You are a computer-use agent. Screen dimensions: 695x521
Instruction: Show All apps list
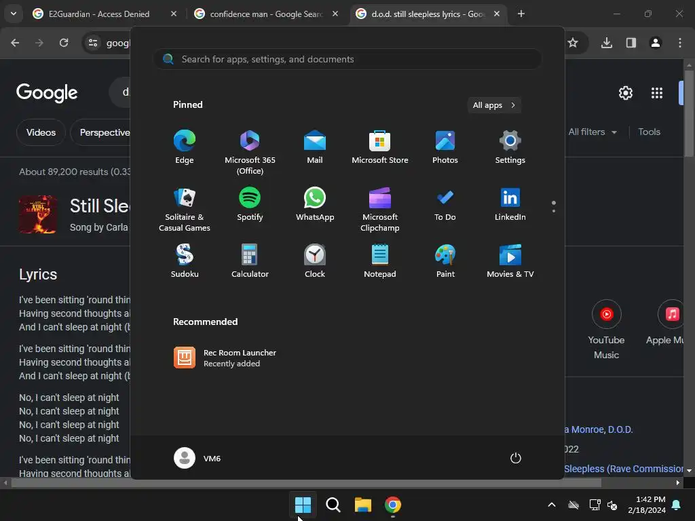tap(494, 105)
